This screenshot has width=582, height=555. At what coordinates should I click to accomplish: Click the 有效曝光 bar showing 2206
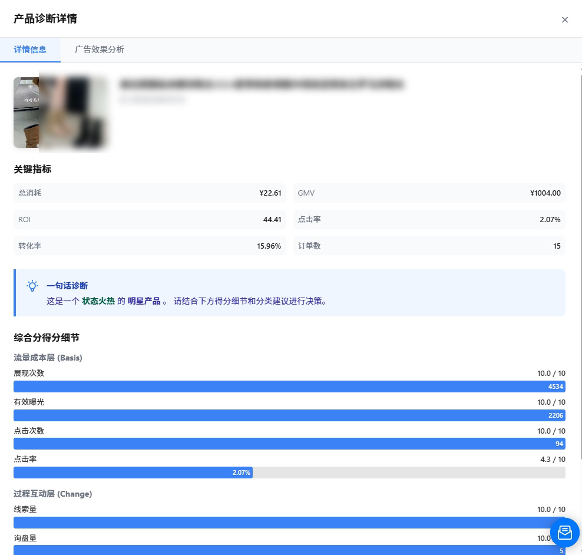[289, 415]
